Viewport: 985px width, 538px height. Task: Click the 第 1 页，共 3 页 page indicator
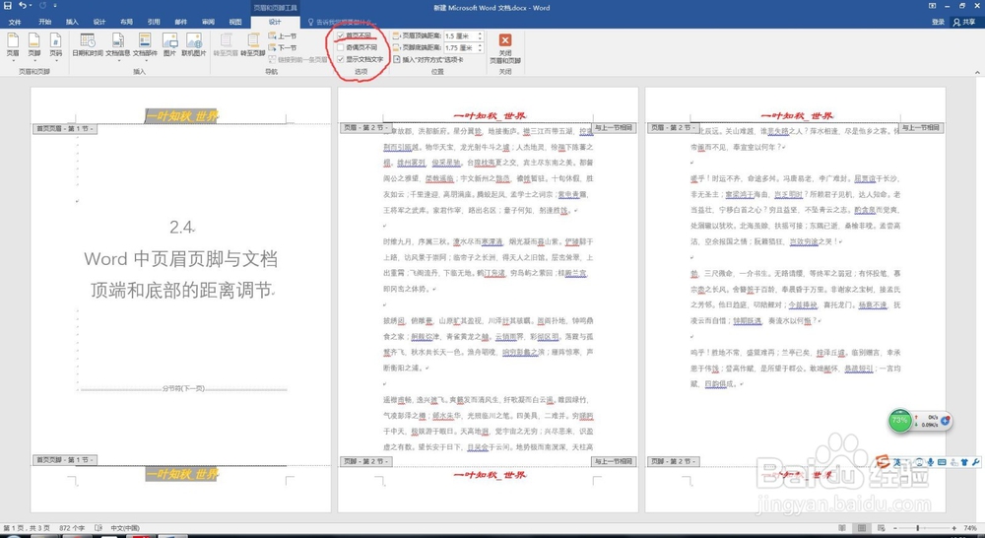(26, 528)
